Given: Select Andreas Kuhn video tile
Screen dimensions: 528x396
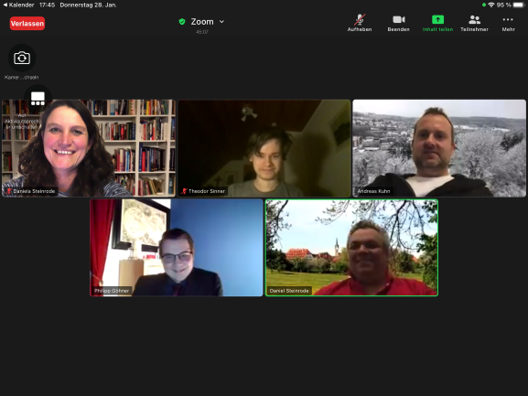Looking at the screenshot, I should point(439,148).
